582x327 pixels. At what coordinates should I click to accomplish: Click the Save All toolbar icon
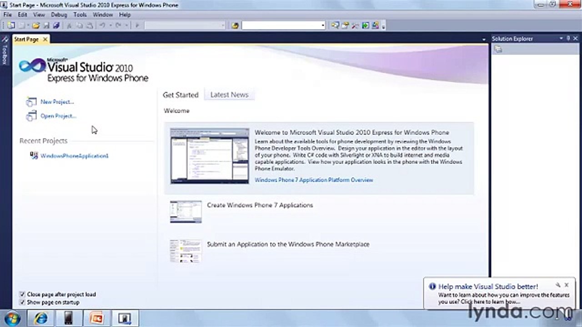(56, 25)
